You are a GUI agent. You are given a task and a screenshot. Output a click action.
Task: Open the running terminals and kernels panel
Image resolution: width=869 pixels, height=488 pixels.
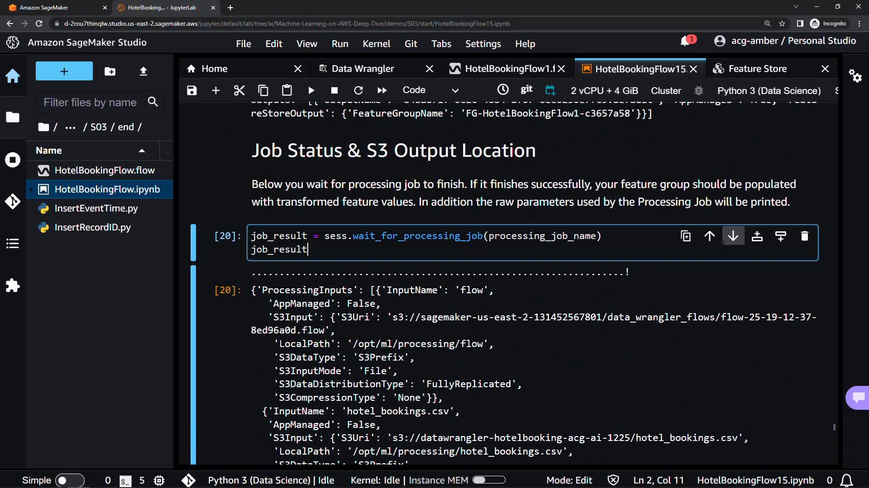[x=13, y=160]
